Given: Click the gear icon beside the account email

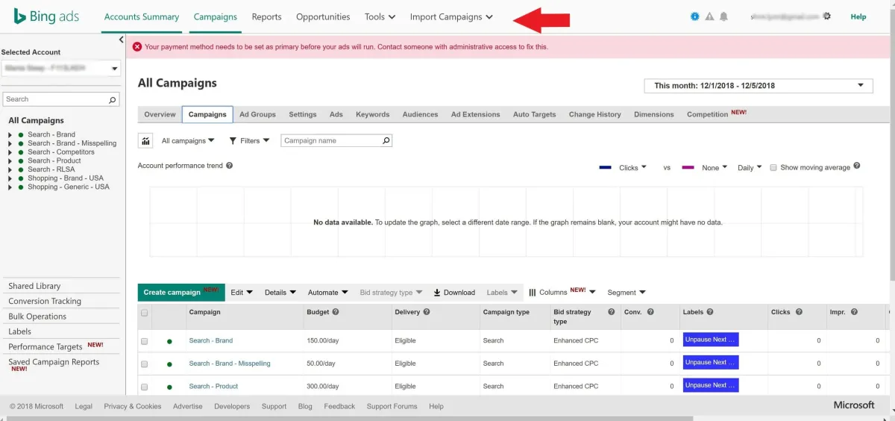Looking at the screenshot, I should coord(826,16).
